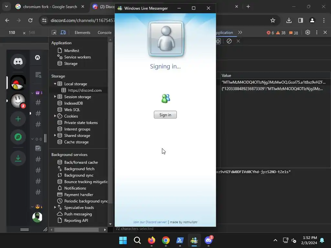331x248 pixels.
Task: Switch to chromium fork Google Search tab
Action: point(50,7)
